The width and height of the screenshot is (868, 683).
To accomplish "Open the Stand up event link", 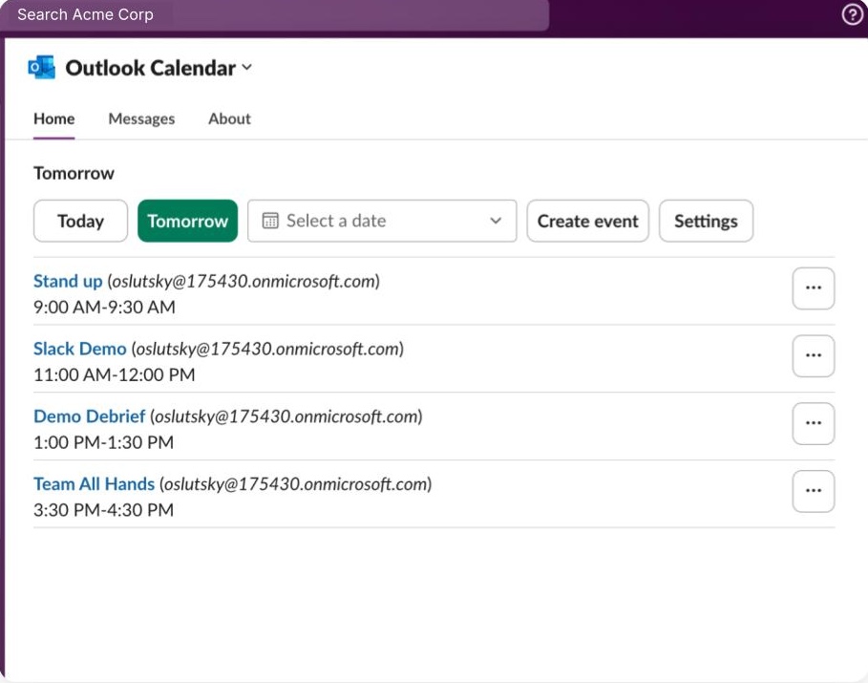I will (68, 281).
